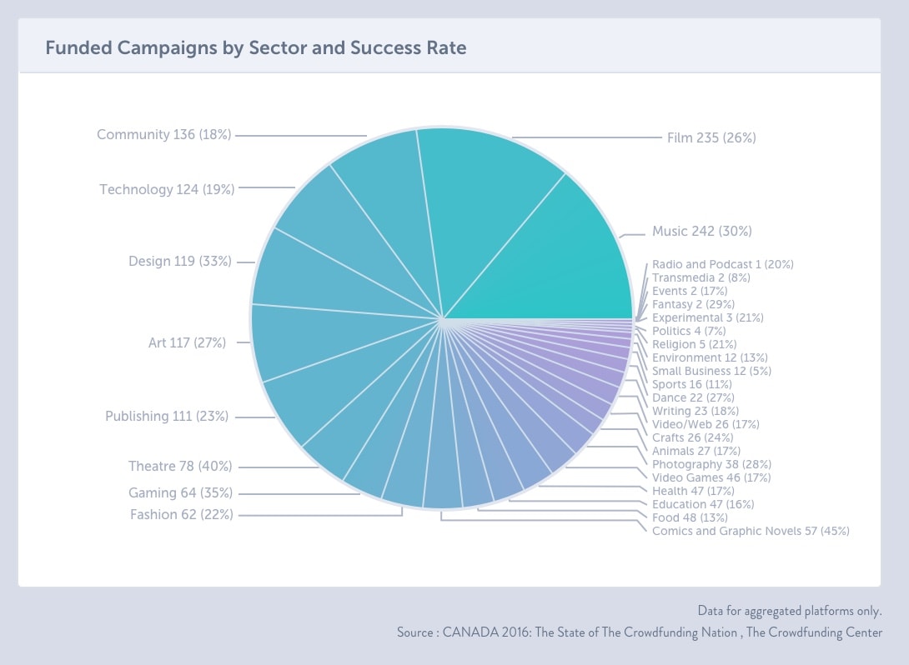The height and width of the screenshot is (665, 909).
Task: Click the Theatre 78 (40%) label
Action: [x=180, y=466]
